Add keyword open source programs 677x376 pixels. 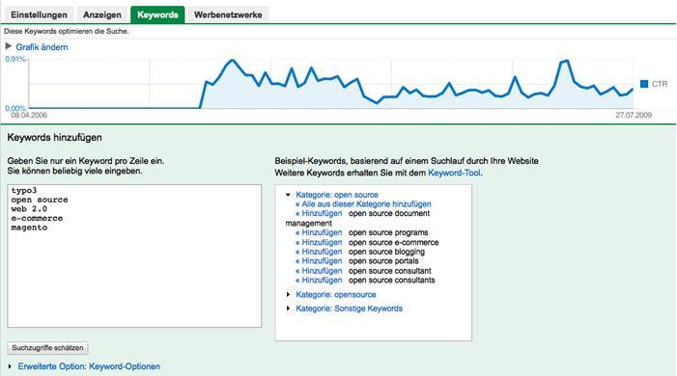tap(319, 232)
